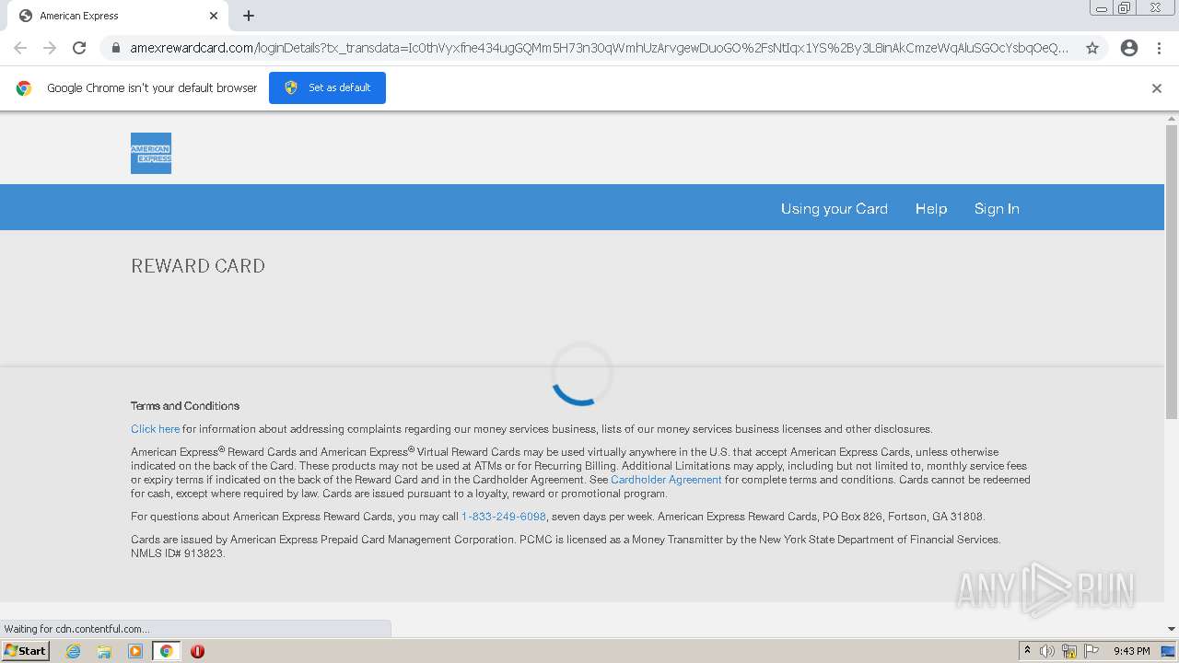Dismiss the default browser notification bar
The width and height of the screenshot is (1179, 663).
(x=1157, y=88)
